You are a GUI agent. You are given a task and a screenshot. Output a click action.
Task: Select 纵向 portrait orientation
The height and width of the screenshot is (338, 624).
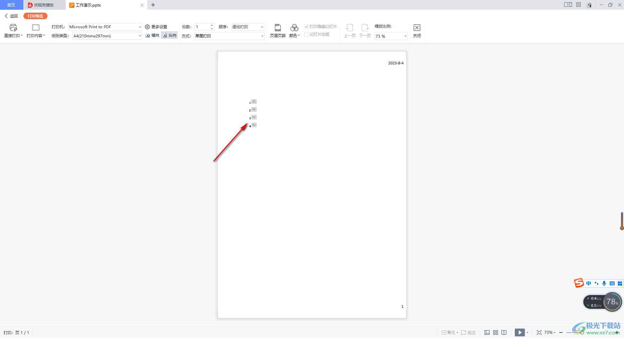pos(170,35)
